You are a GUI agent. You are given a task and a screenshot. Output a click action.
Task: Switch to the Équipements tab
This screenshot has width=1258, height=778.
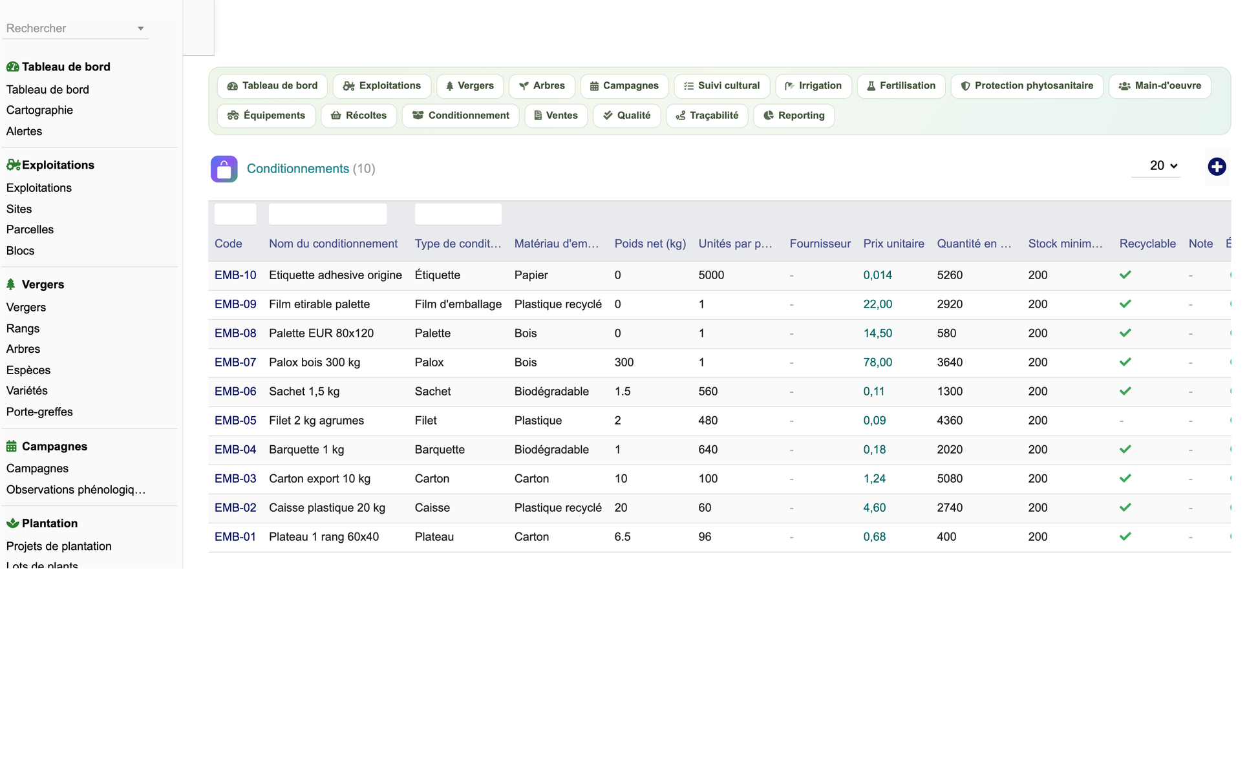coord(266,116)
